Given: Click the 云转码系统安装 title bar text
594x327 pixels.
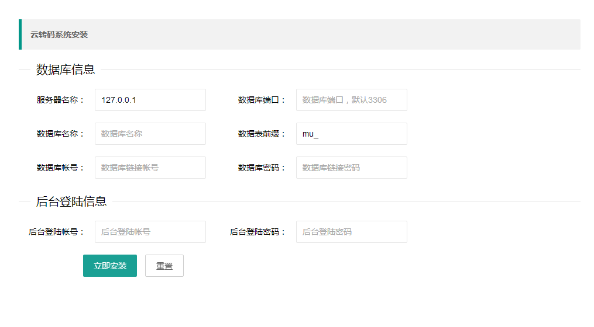Looking at the screenshot, I should [59, 34].
